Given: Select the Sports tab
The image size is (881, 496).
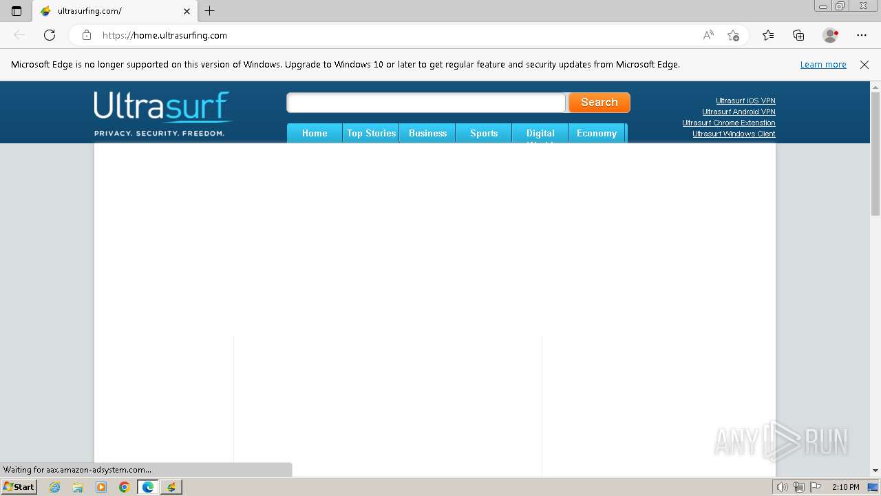Looking at the screenshot, I should 484,134.
